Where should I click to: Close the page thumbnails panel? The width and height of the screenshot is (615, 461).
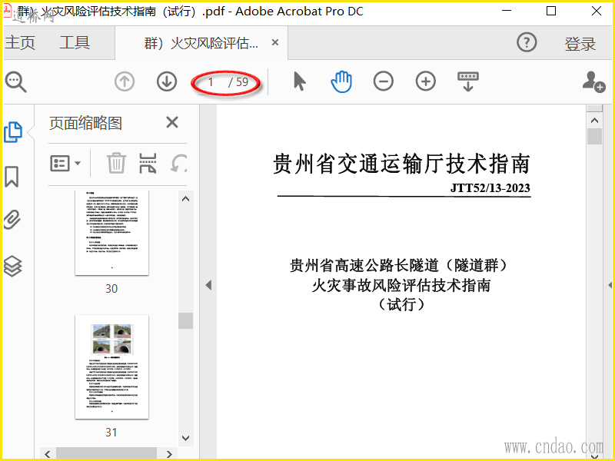172,122
